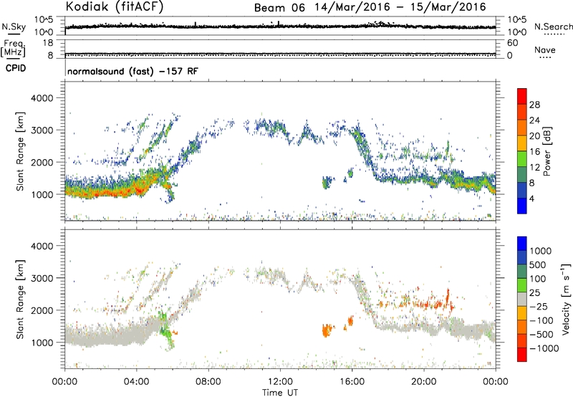Click the "100" label on the Velocity scale
573x397 pixels.
click(x=538, y=279)
